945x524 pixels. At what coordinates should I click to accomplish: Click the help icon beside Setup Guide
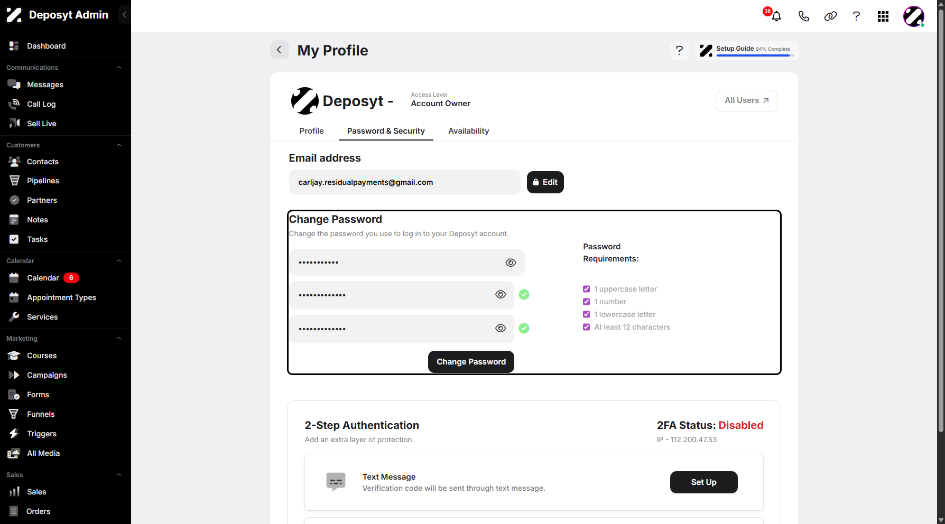pyautogui.click(x=679, y=51)
